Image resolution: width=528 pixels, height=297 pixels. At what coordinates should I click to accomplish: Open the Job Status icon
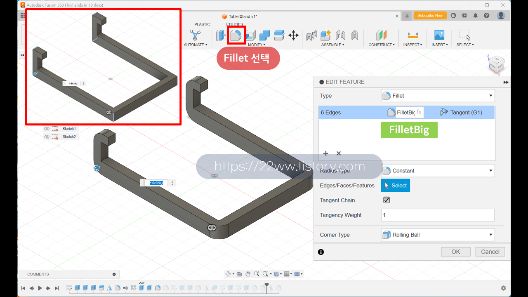point(464,16)
